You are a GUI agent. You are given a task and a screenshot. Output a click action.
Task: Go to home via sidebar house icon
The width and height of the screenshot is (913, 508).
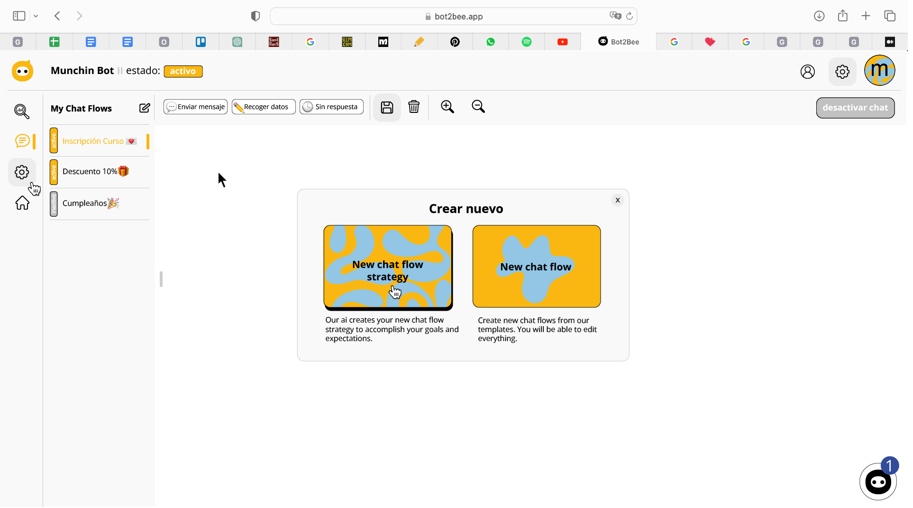click(x=22, y=204)
